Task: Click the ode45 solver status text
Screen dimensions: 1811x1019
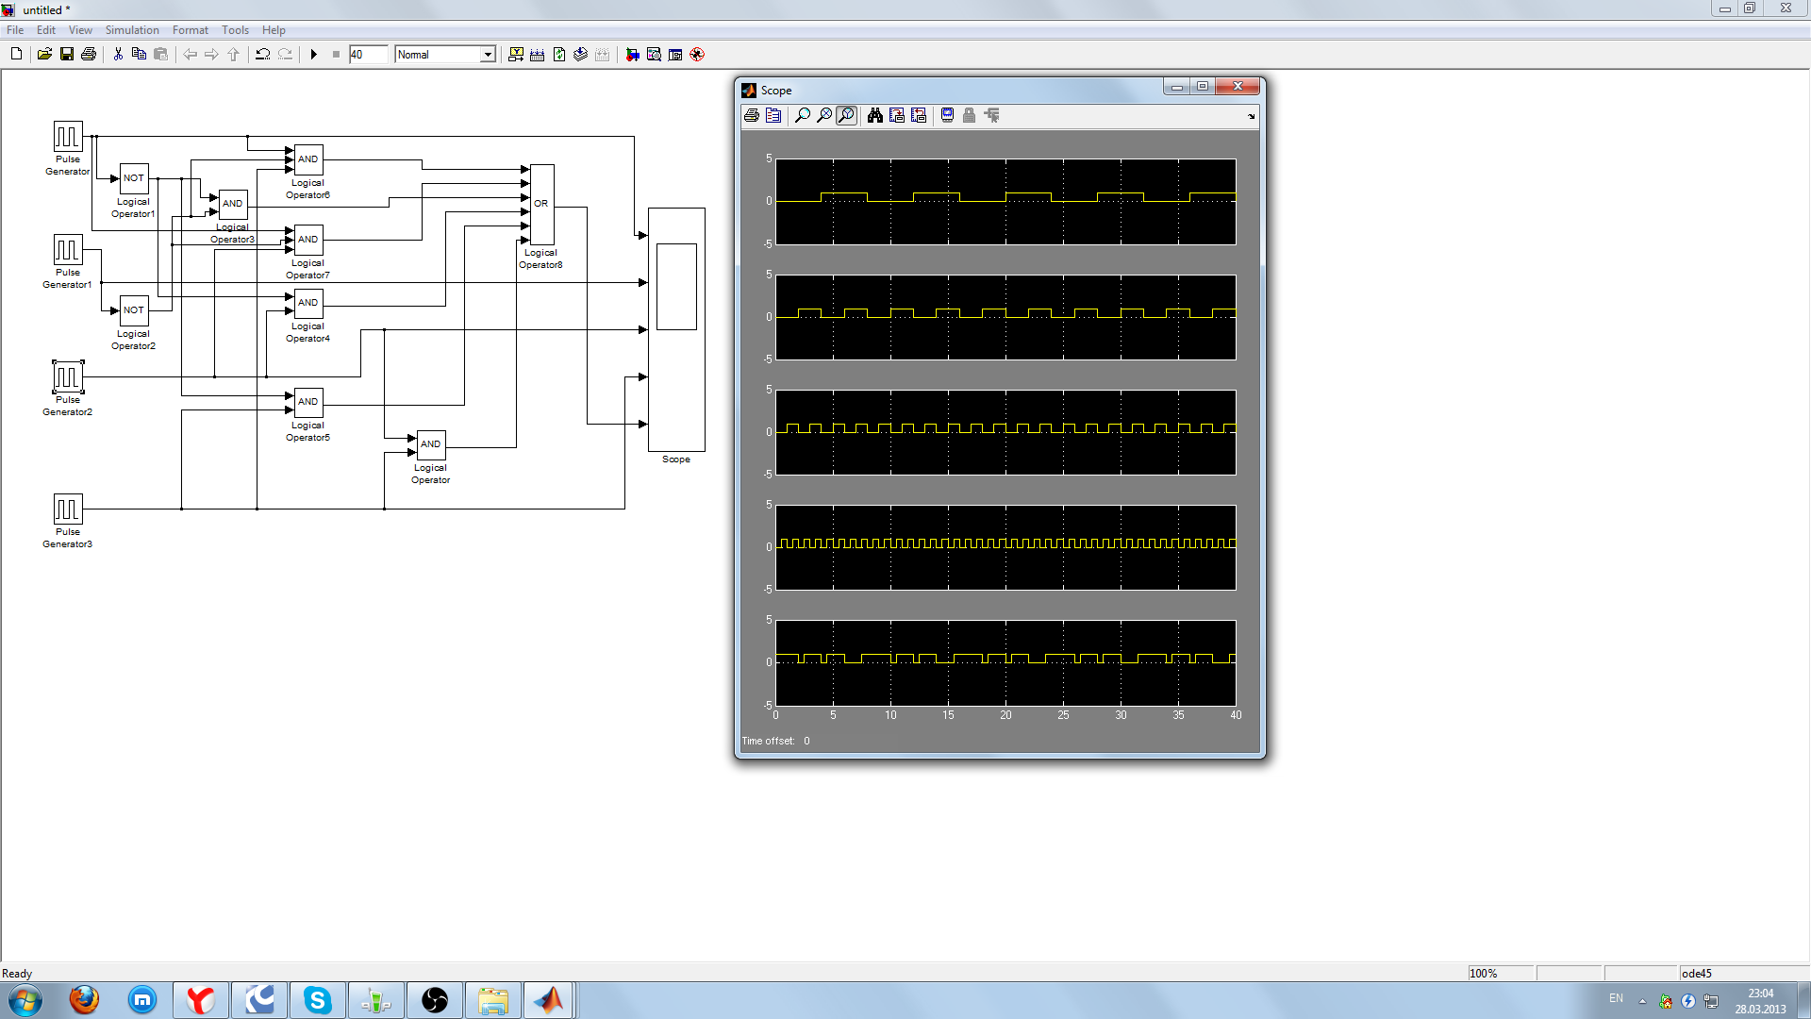Action: pyautogui.click(x=1697, y=974)
